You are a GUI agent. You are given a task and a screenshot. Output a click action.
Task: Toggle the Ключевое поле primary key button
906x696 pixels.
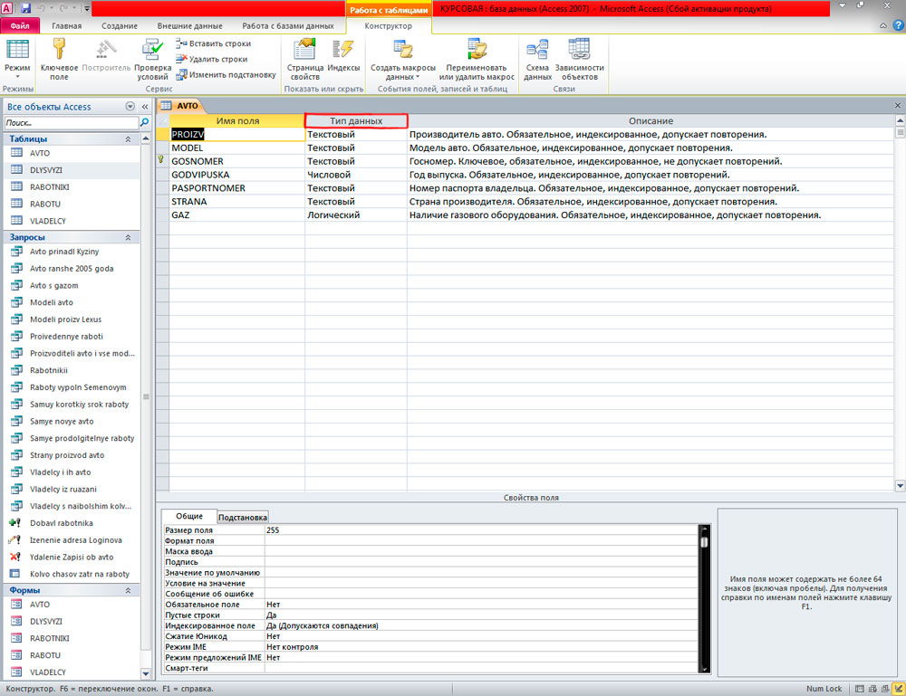(x=59, y=59)
